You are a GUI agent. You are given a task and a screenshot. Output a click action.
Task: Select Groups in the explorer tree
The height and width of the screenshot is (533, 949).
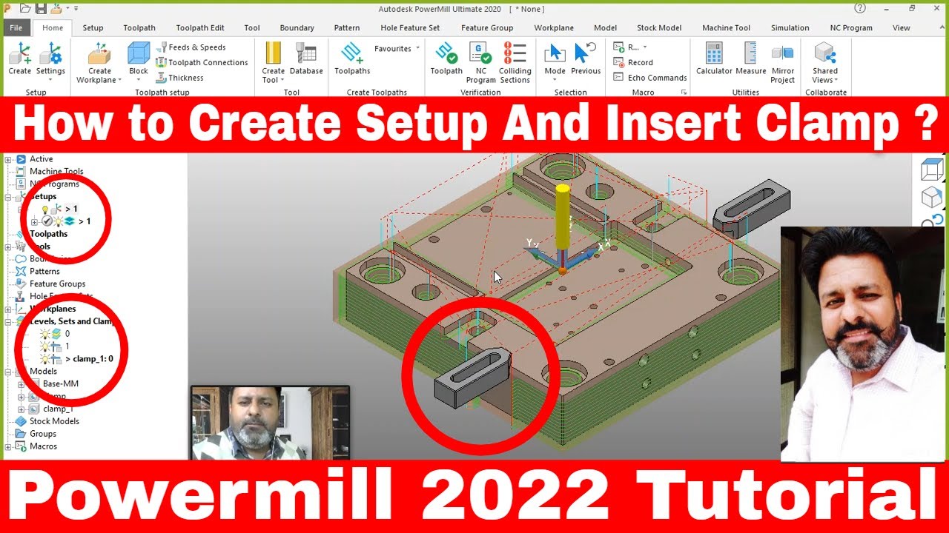pos(42,434)
